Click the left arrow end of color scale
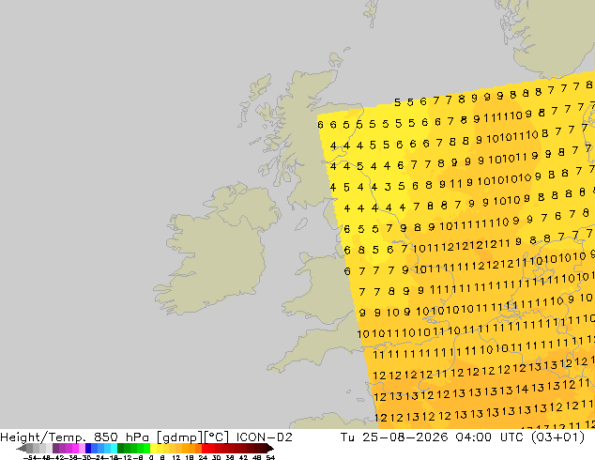The width and height of the screenshot is (595, 460). pyautogui.click(x=21, y=449)
